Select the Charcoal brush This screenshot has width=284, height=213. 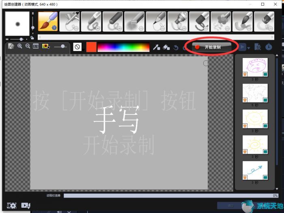[113, 22]
